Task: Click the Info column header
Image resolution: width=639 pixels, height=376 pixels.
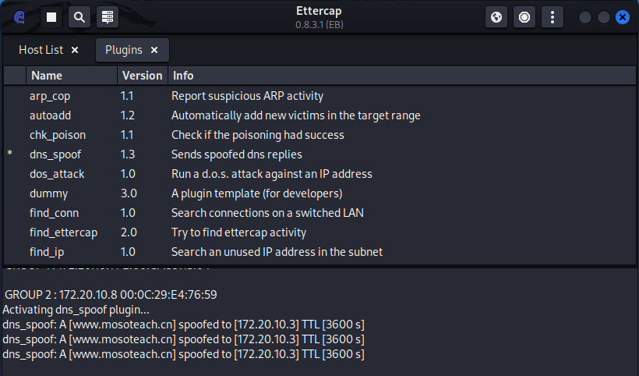Action: 184,76
